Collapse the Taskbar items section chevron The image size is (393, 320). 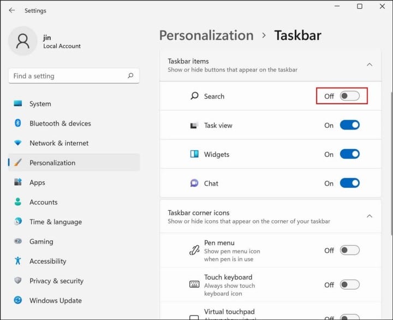click(x=370, y=64)
